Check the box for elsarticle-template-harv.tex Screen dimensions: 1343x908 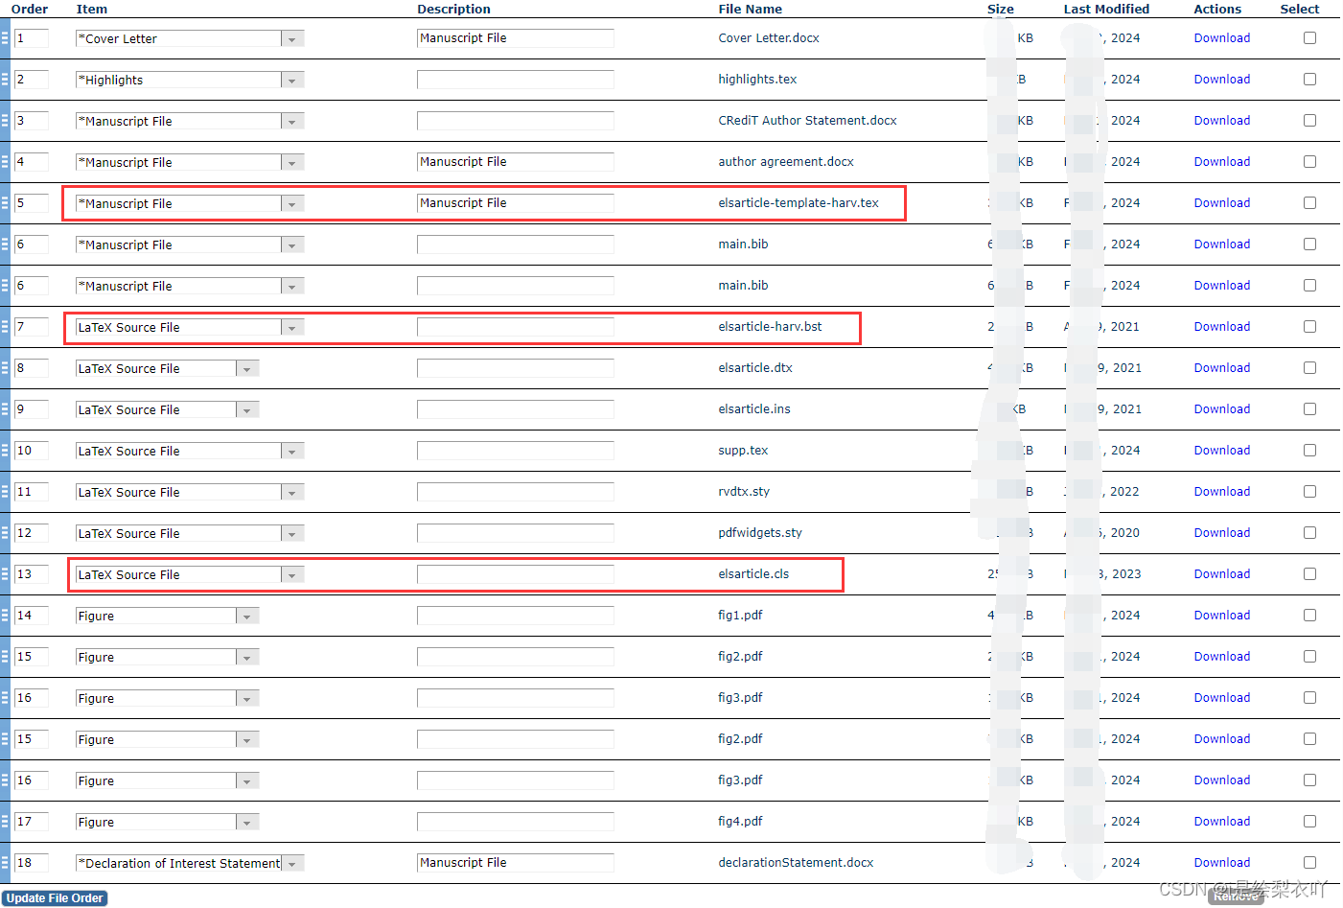pyautogui.click(x=1309, y=203)
